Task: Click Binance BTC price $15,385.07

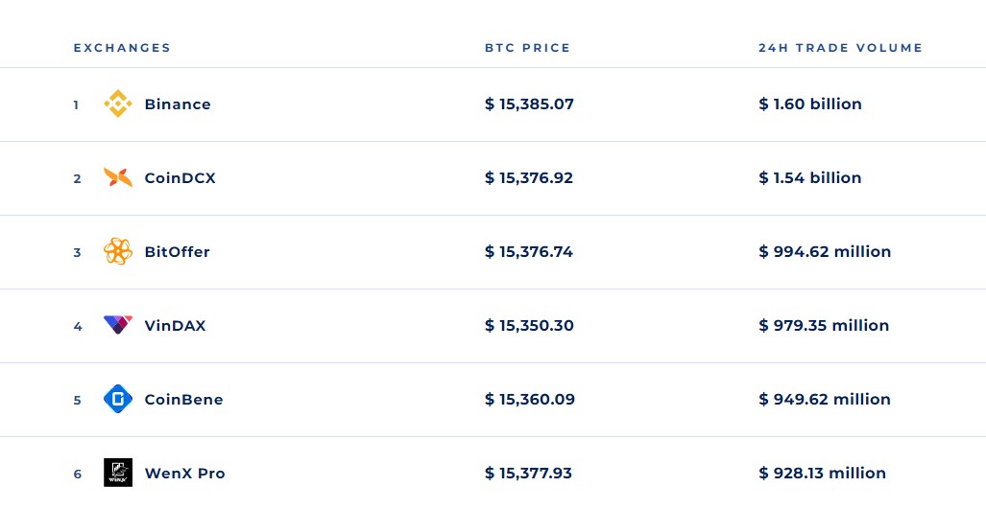Action: pyautogui.click(x=529, y=104)
